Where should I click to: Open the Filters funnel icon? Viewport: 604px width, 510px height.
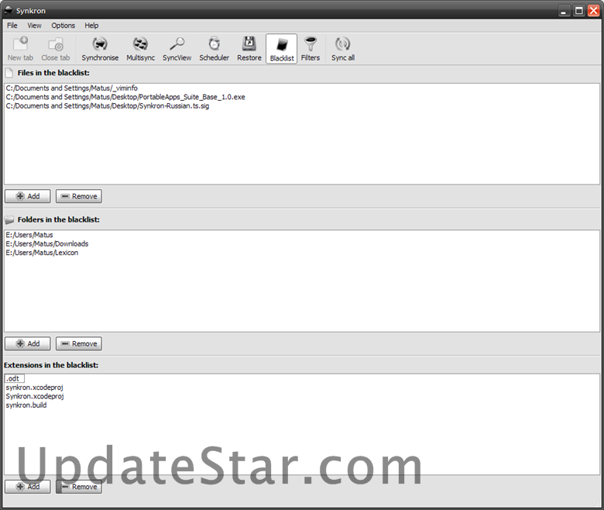coord(311,49)
